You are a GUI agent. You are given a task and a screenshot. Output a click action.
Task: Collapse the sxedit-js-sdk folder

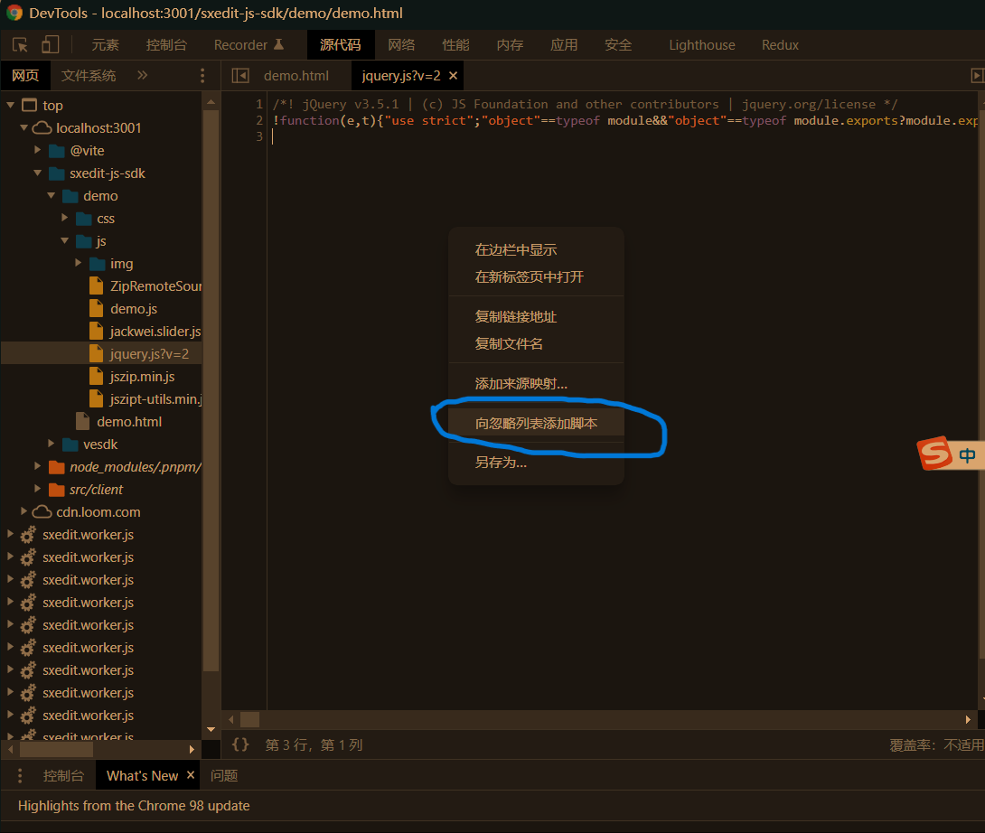coord(38,173)
